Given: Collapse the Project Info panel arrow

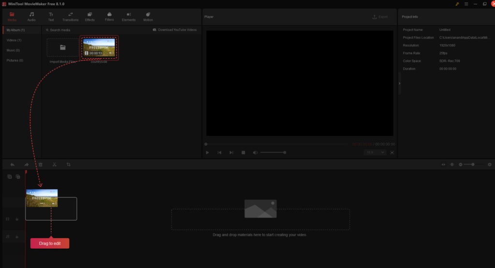Looking at the screenshot, I should [x=399, y=83].
